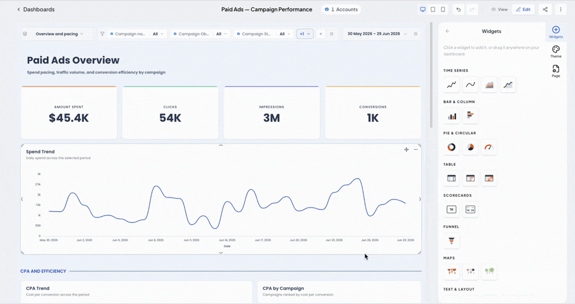Open the Overview and pacing page dropdown
This screenshot has width=575, height=304.
(x=59, y=34)
